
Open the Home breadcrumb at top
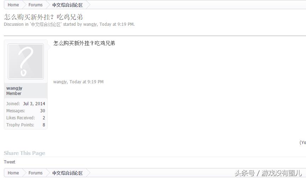[13, 5]
